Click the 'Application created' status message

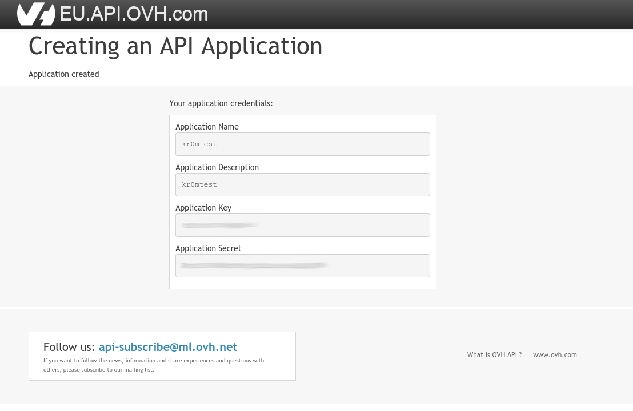pos(63,74)
